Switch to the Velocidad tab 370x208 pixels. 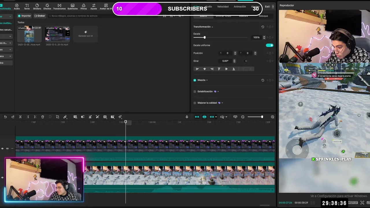tap(223, 7)
